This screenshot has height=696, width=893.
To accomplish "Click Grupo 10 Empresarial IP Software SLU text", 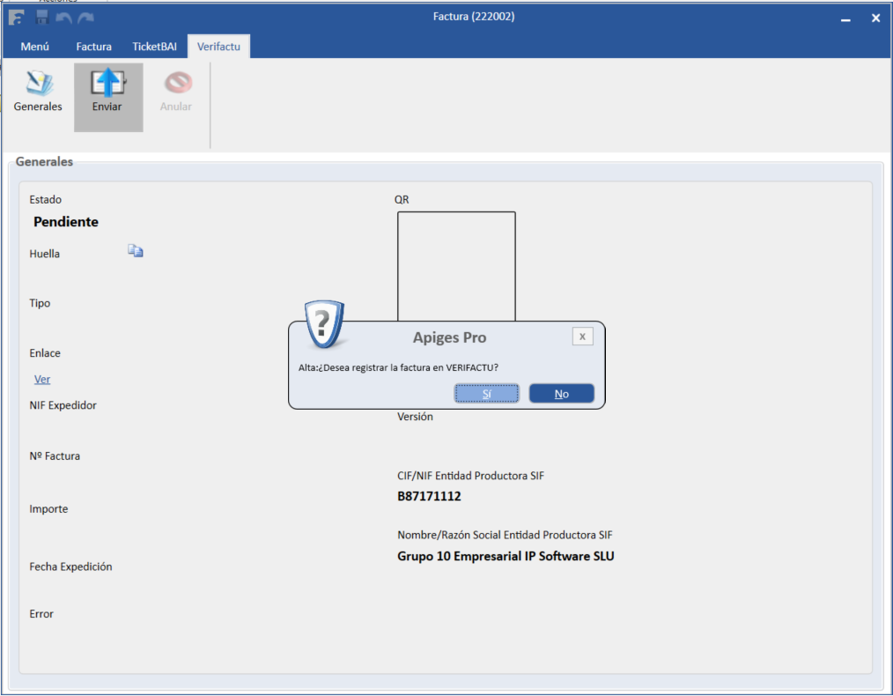I will 506,557.
